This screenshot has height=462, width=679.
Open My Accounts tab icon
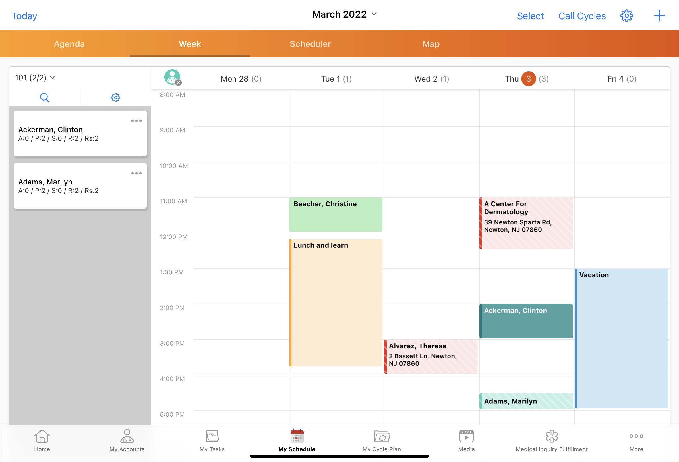pos(127,440)
